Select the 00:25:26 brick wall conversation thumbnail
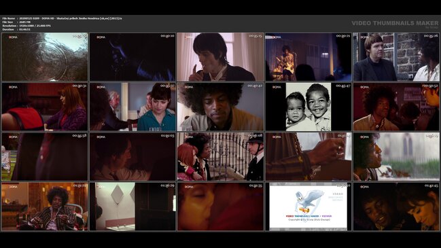 tap(396, 57)
